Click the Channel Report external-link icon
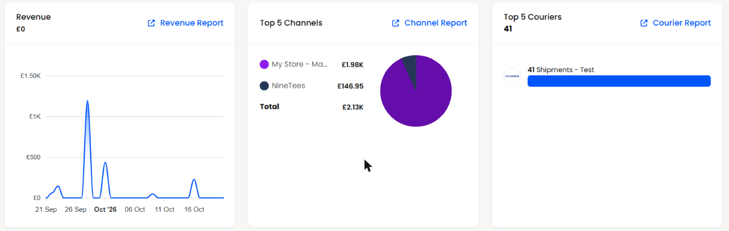 [396, 23]
